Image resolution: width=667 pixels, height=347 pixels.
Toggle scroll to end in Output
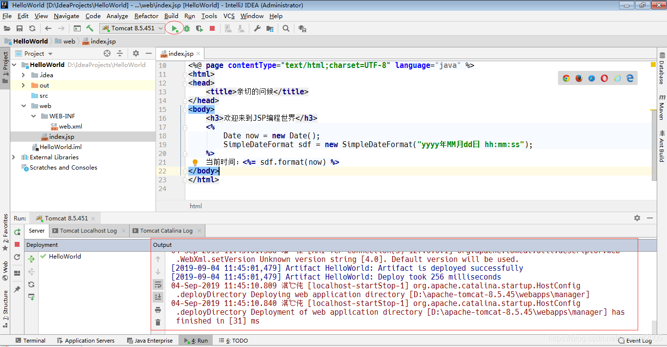coord(158,297)
